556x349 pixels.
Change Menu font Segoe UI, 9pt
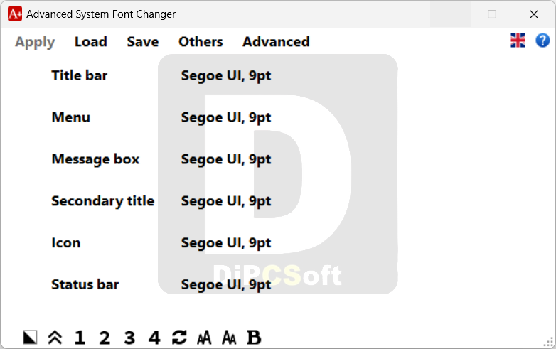[x=226, y=117]
